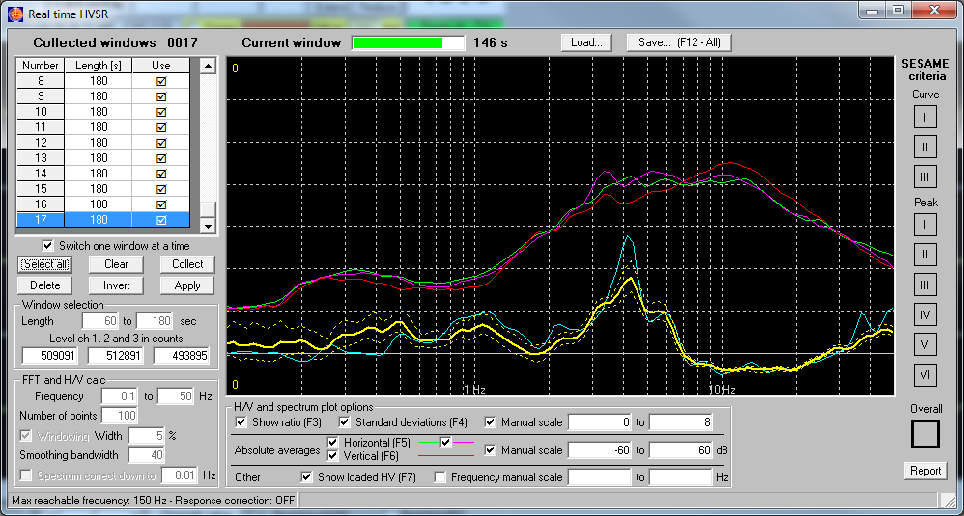Image resolution: width=964 pixels, height=516 pixels.
Task: Click the Clear button
Action: click(116, 264)
